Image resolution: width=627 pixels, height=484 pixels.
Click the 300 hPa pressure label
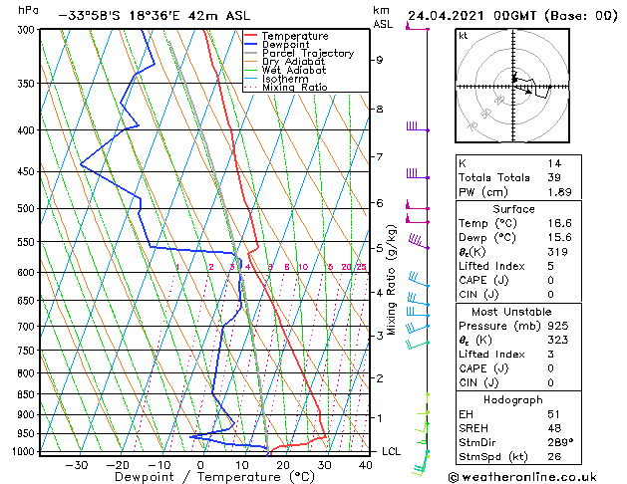28,30
